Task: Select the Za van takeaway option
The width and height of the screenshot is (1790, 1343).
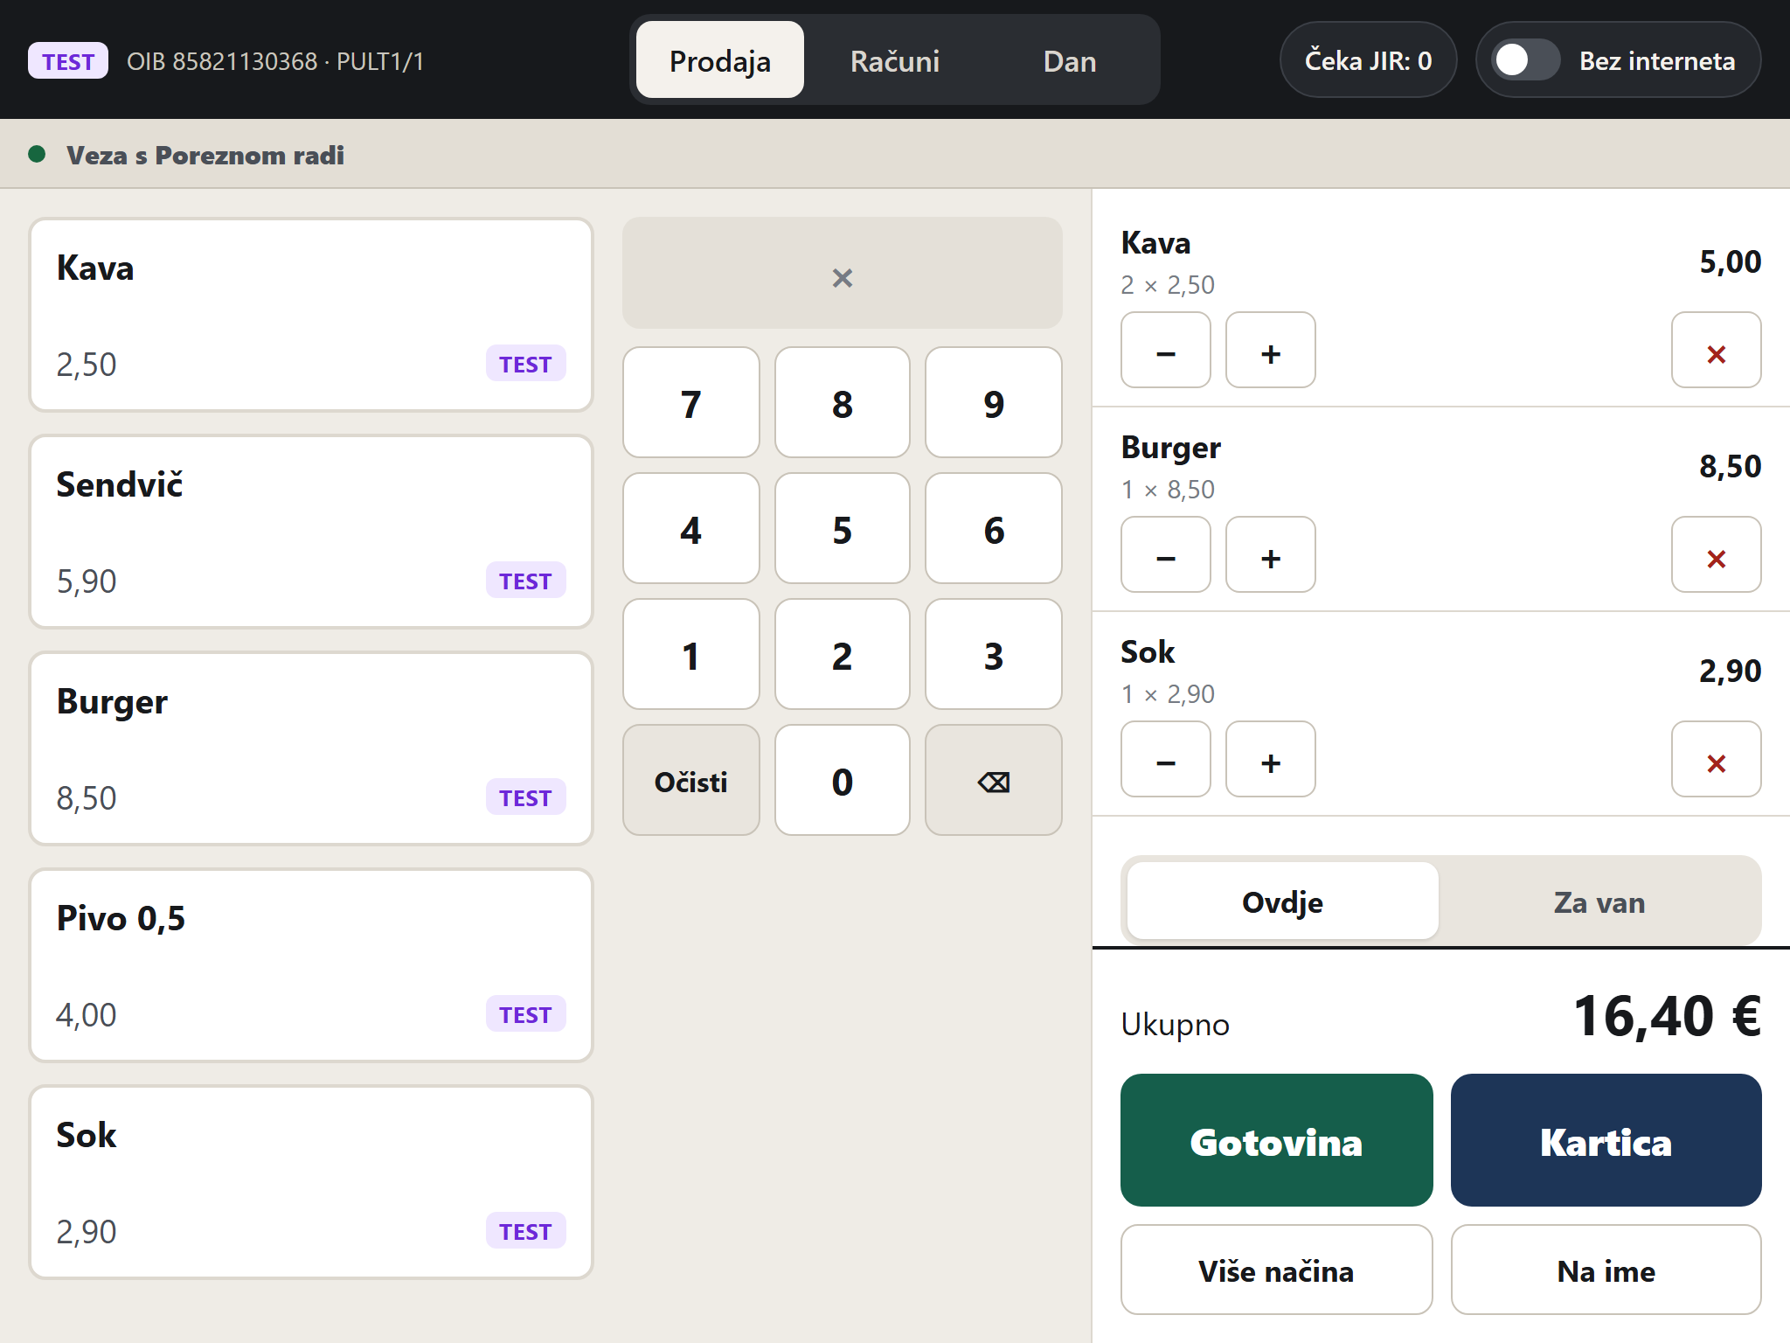Action: point(1599,901)
